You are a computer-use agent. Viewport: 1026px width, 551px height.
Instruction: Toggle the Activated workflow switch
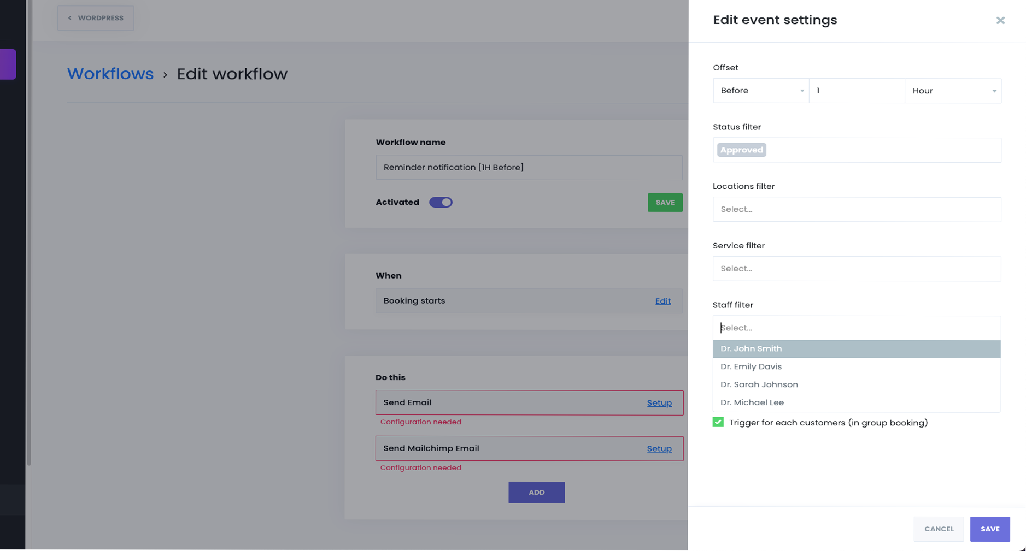(x=441, y=202)
